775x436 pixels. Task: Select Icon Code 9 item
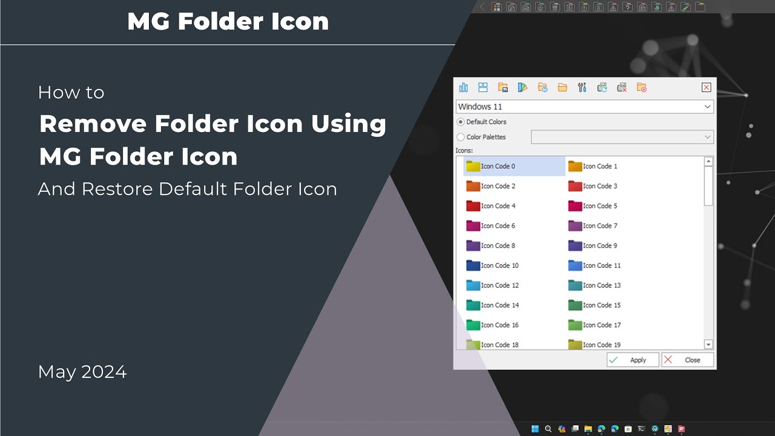(x=593, y=246)
